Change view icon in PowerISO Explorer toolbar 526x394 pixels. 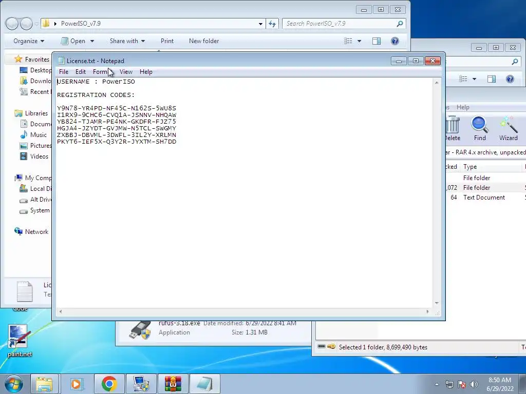pyautogui.click(x=348, y=41)
